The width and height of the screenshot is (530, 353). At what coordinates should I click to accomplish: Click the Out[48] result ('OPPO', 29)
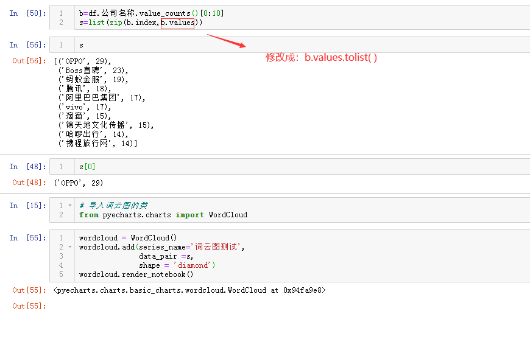[x=79, y=183]
